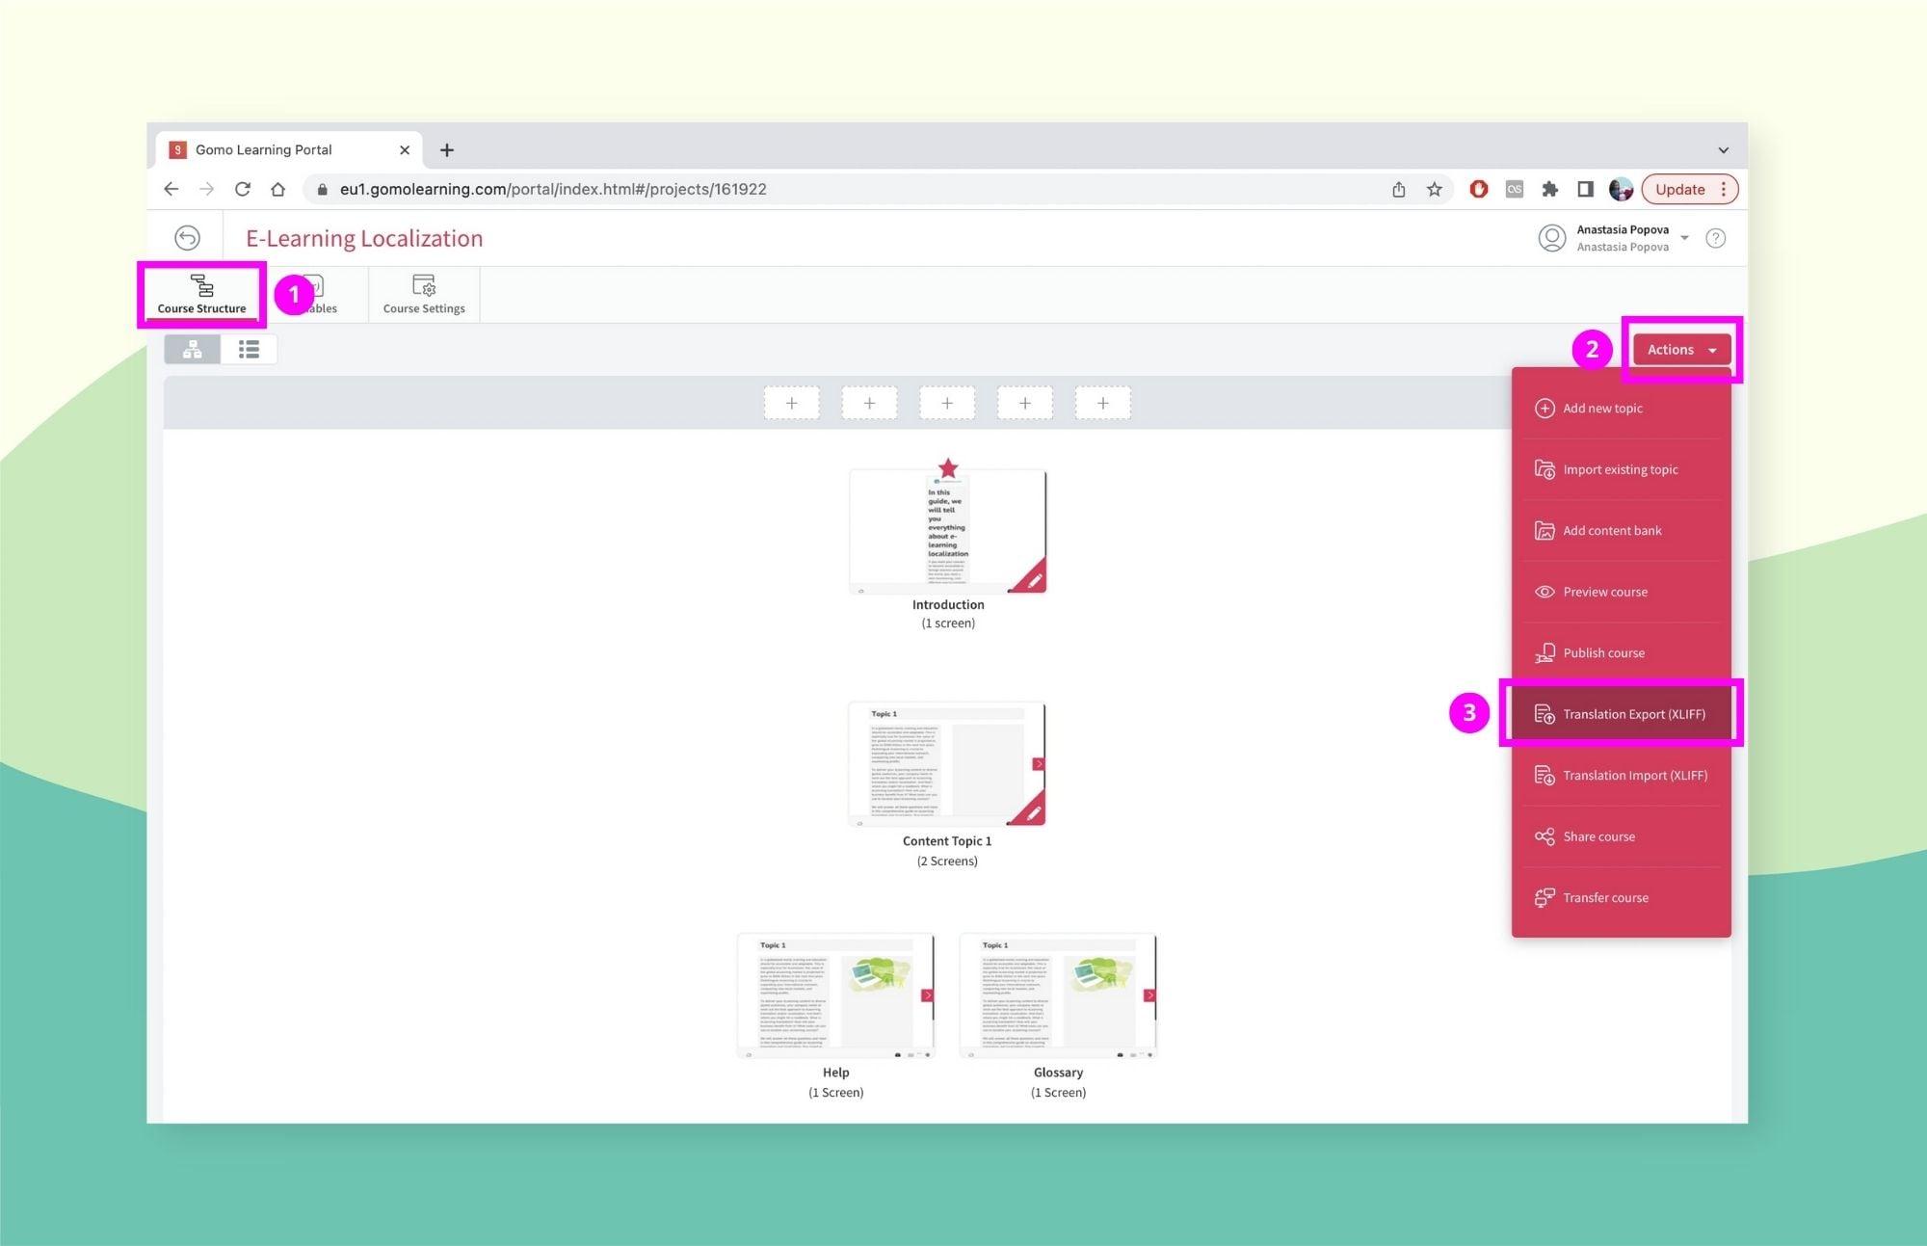Viewport: 1927px width, 1246px height.
Task: Switch to list structure view
Action: click(249, 349)
